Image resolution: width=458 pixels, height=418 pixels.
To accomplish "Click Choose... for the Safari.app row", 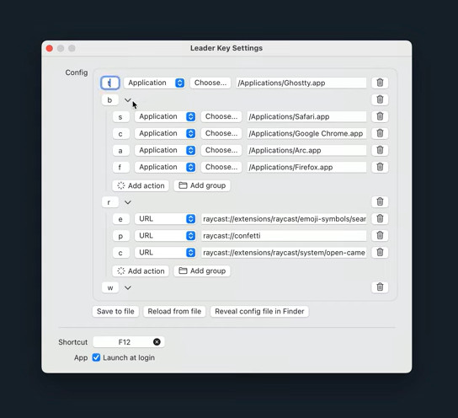I will pos(221,116).
